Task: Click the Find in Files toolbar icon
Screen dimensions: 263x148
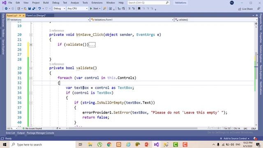Action: pos(105,8)
